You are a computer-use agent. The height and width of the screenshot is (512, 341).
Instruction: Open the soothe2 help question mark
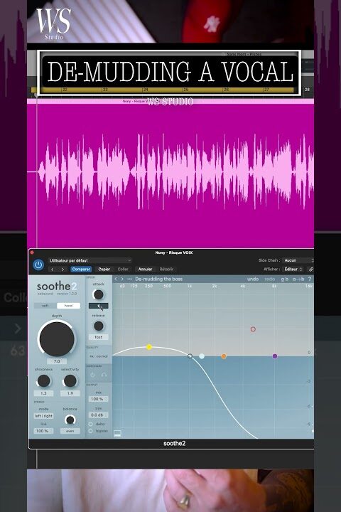click(309, 279)
